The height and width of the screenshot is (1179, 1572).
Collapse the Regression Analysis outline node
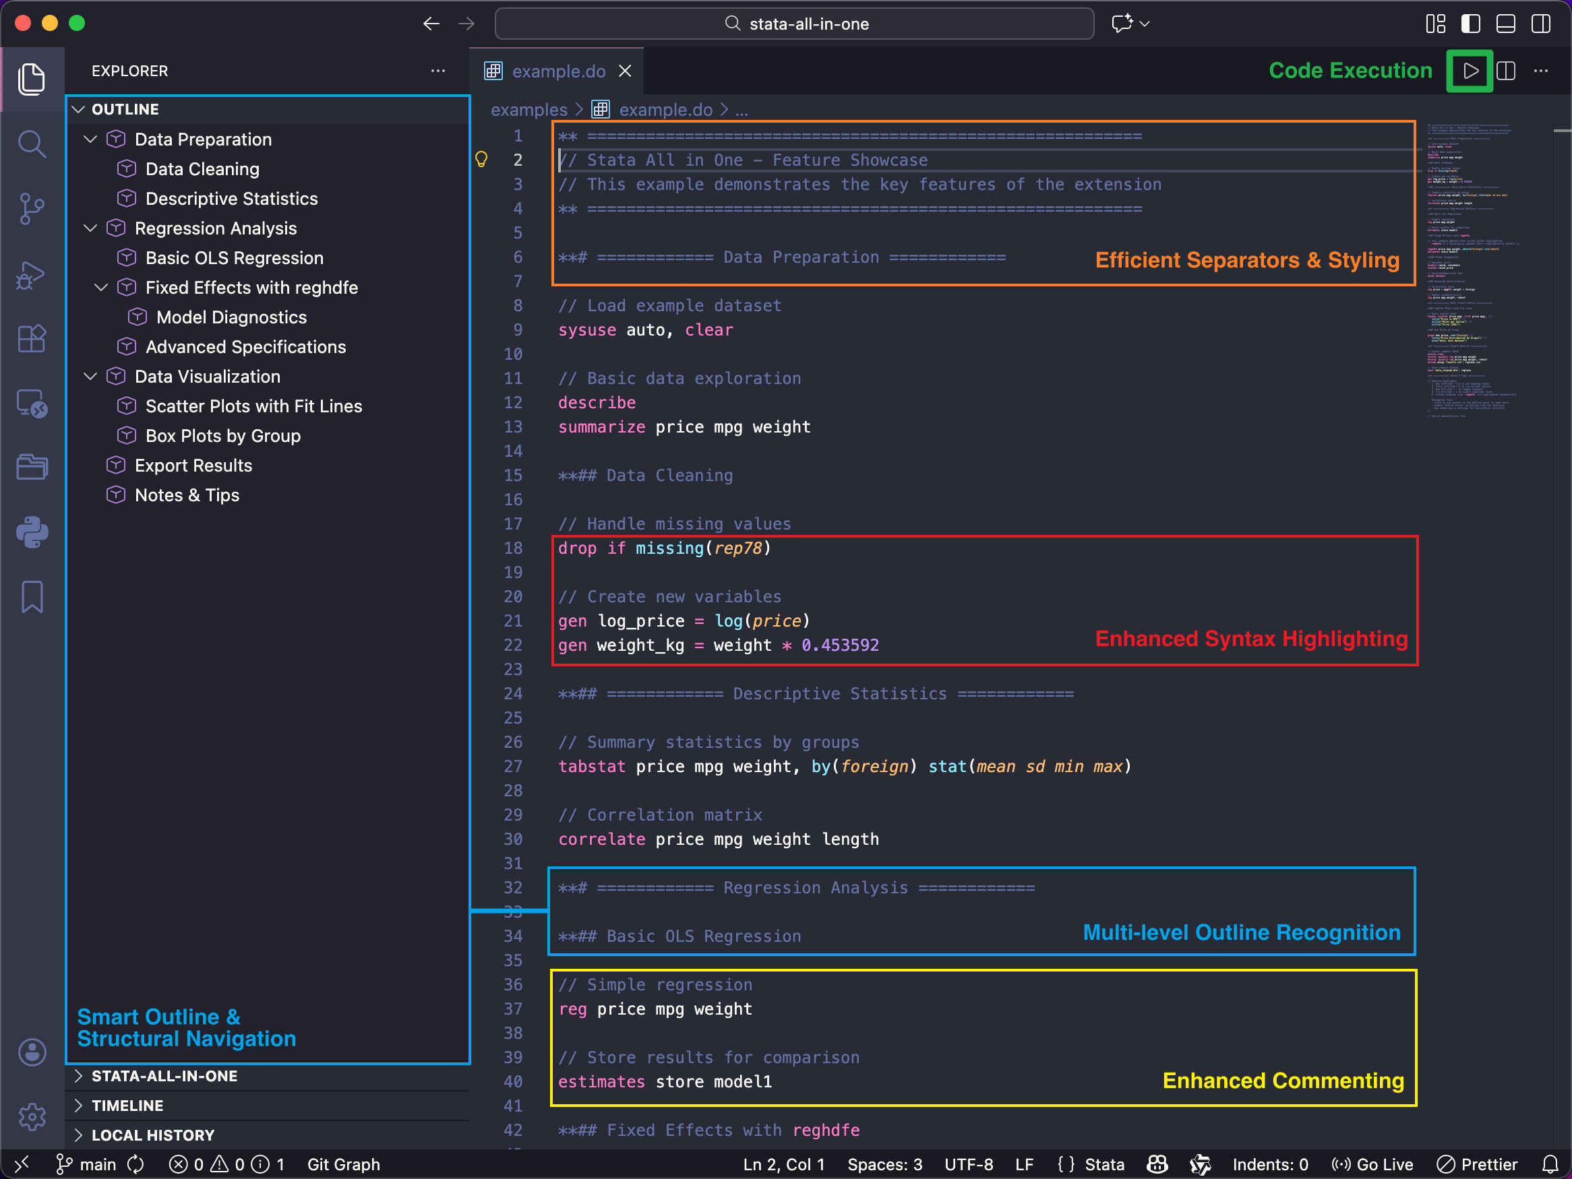(90, 228)
